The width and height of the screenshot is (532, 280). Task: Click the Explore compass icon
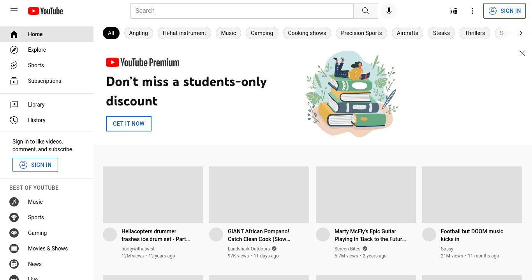coord(14,50)
